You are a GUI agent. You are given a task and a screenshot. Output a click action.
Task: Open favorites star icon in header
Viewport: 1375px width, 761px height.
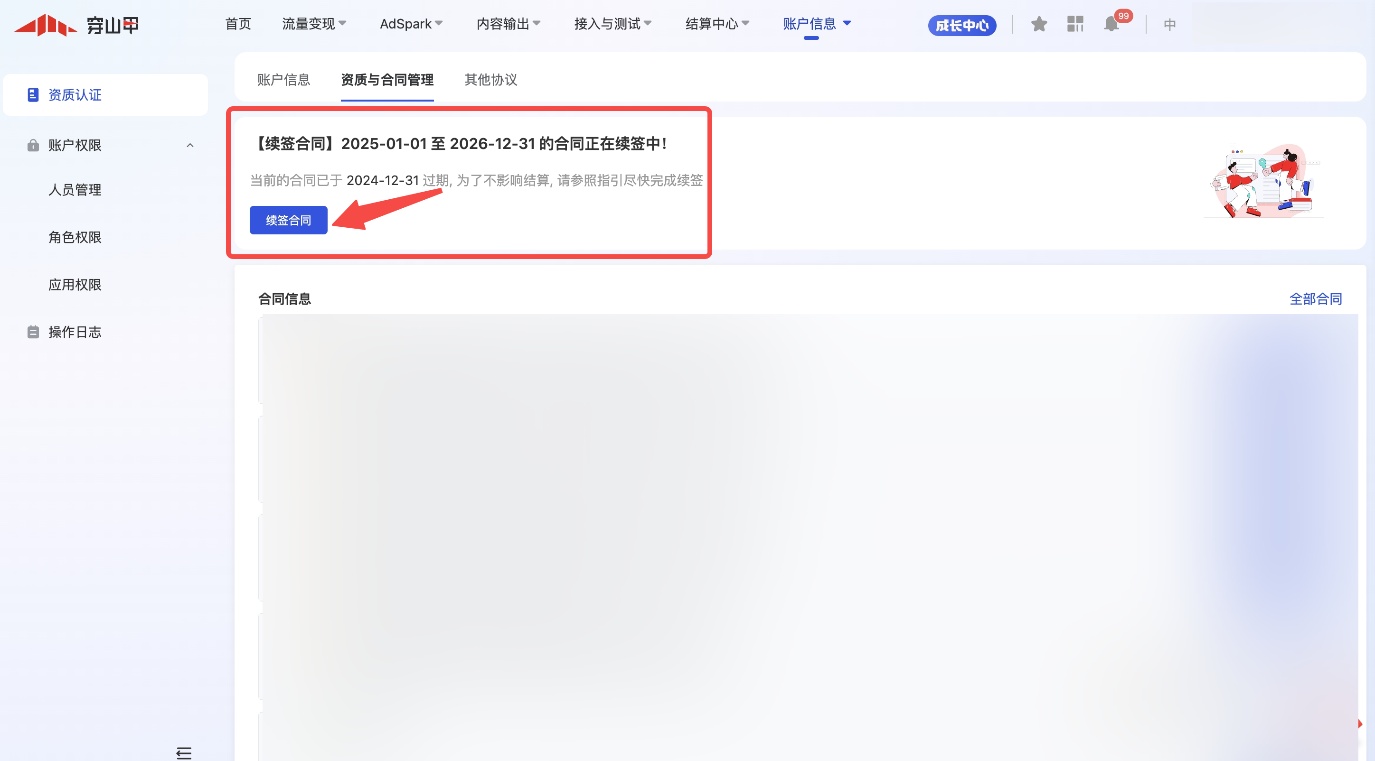click(1039, 24)
